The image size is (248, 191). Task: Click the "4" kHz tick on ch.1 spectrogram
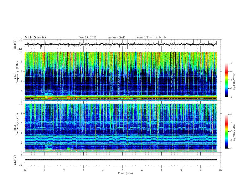tap(22, 81)
